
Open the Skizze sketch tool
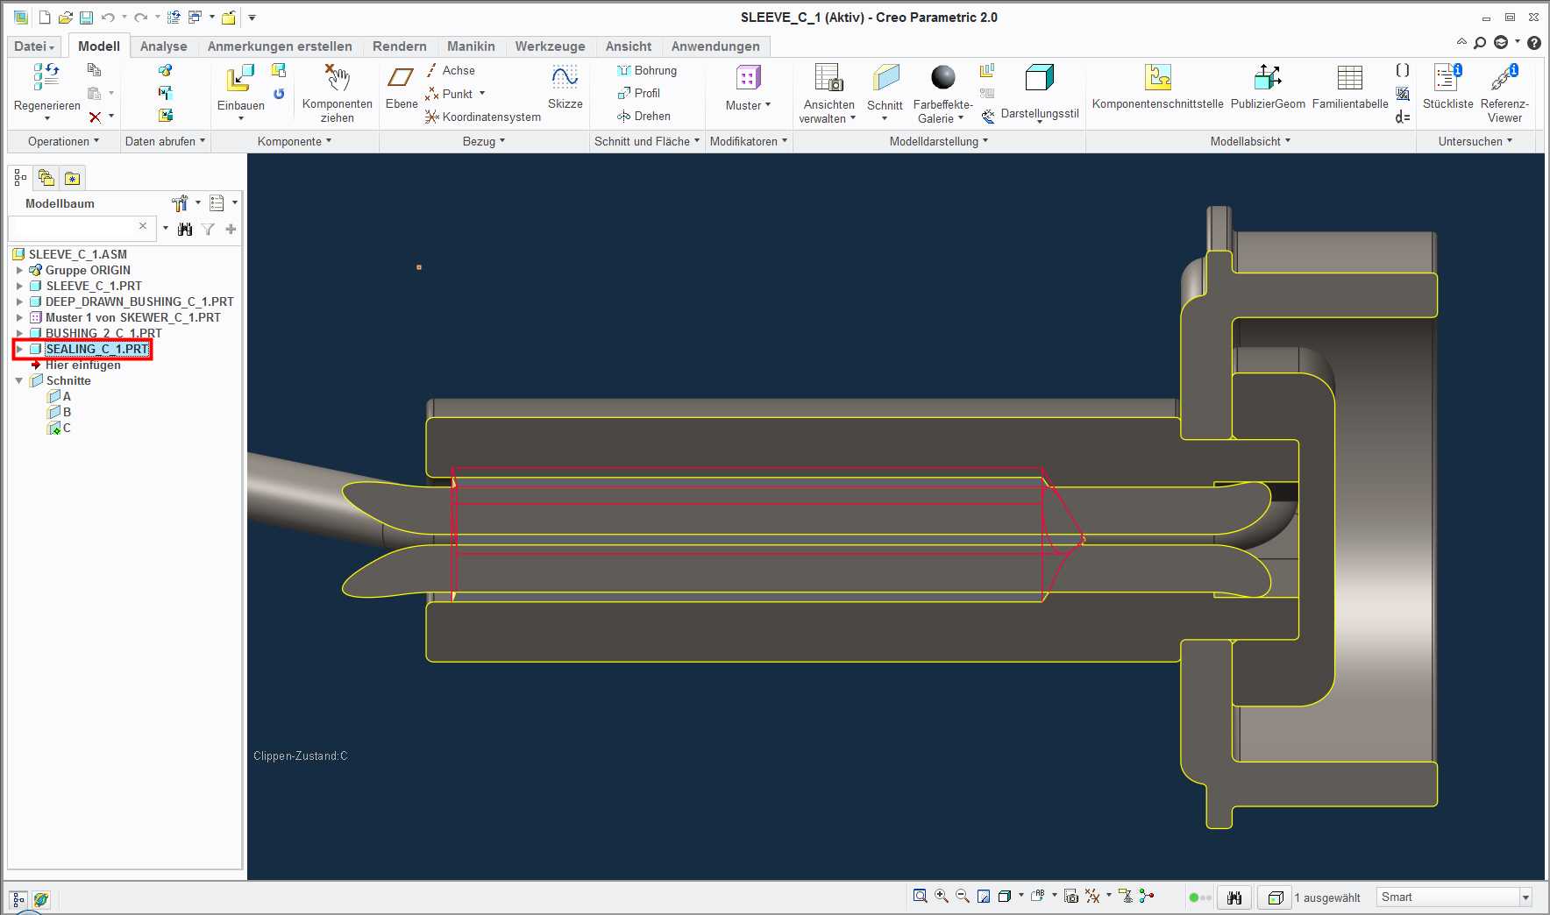click(565, 78)
